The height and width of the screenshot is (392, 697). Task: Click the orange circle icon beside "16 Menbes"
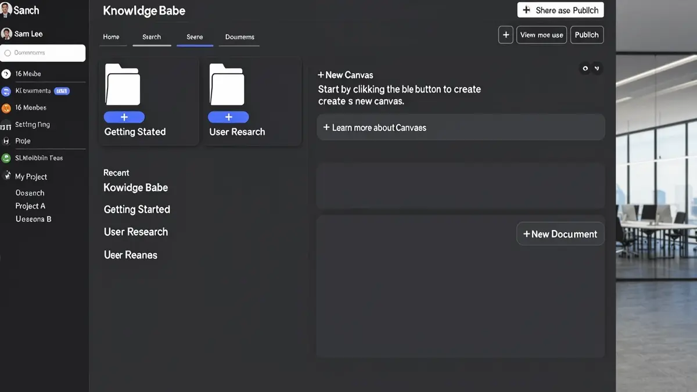click(6, 108)
